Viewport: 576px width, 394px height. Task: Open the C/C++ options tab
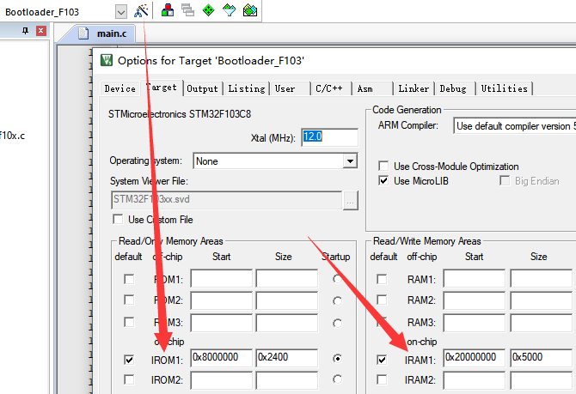tap(329, 88)
